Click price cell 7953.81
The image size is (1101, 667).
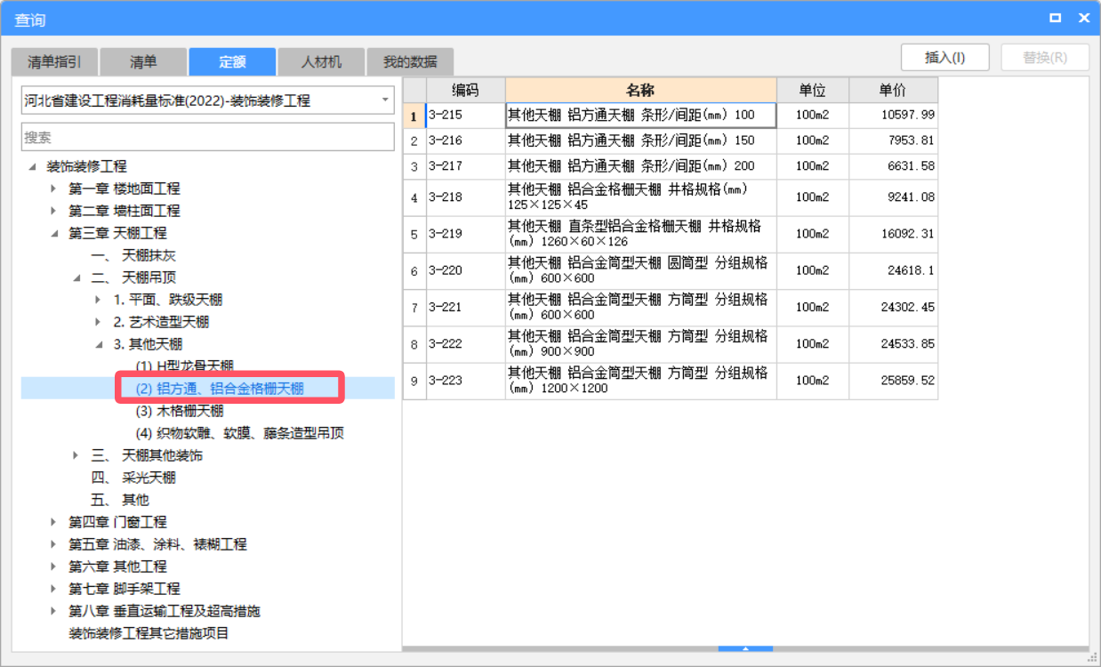[893, 141]
